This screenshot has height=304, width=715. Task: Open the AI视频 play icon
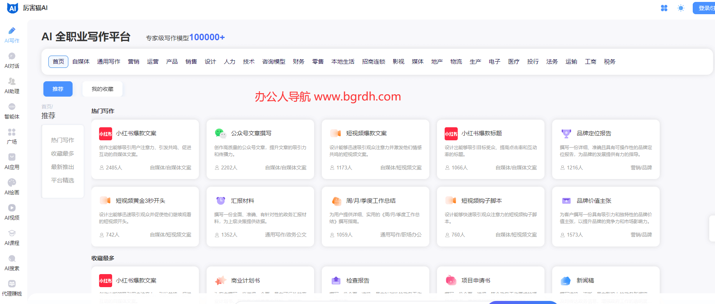click(12, 208)
